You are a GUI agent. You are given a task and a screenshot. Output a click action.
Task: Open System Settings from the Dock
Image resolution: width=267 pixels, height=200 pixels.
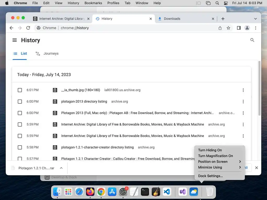tap(123, 192)
